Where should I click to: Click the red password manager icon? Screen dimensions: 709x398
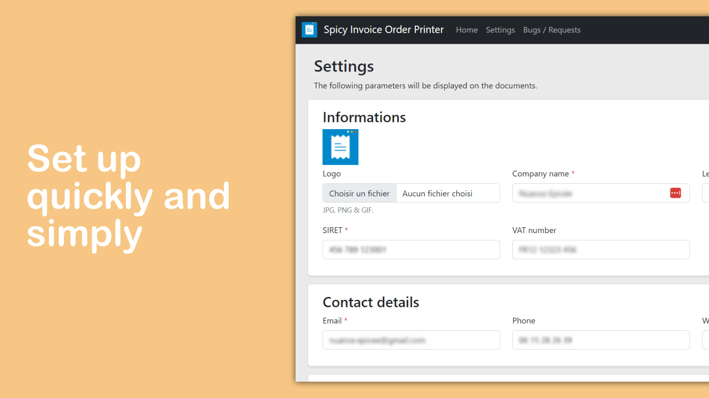click(675, 193)
